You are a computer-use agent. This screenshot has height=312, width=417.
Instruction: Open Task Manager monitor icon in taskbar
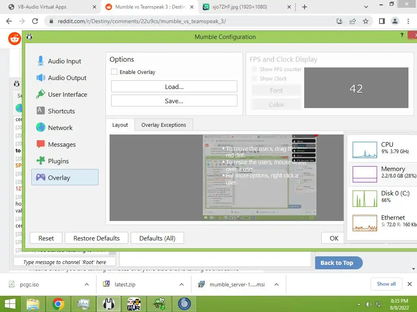[x=83, y=304]
